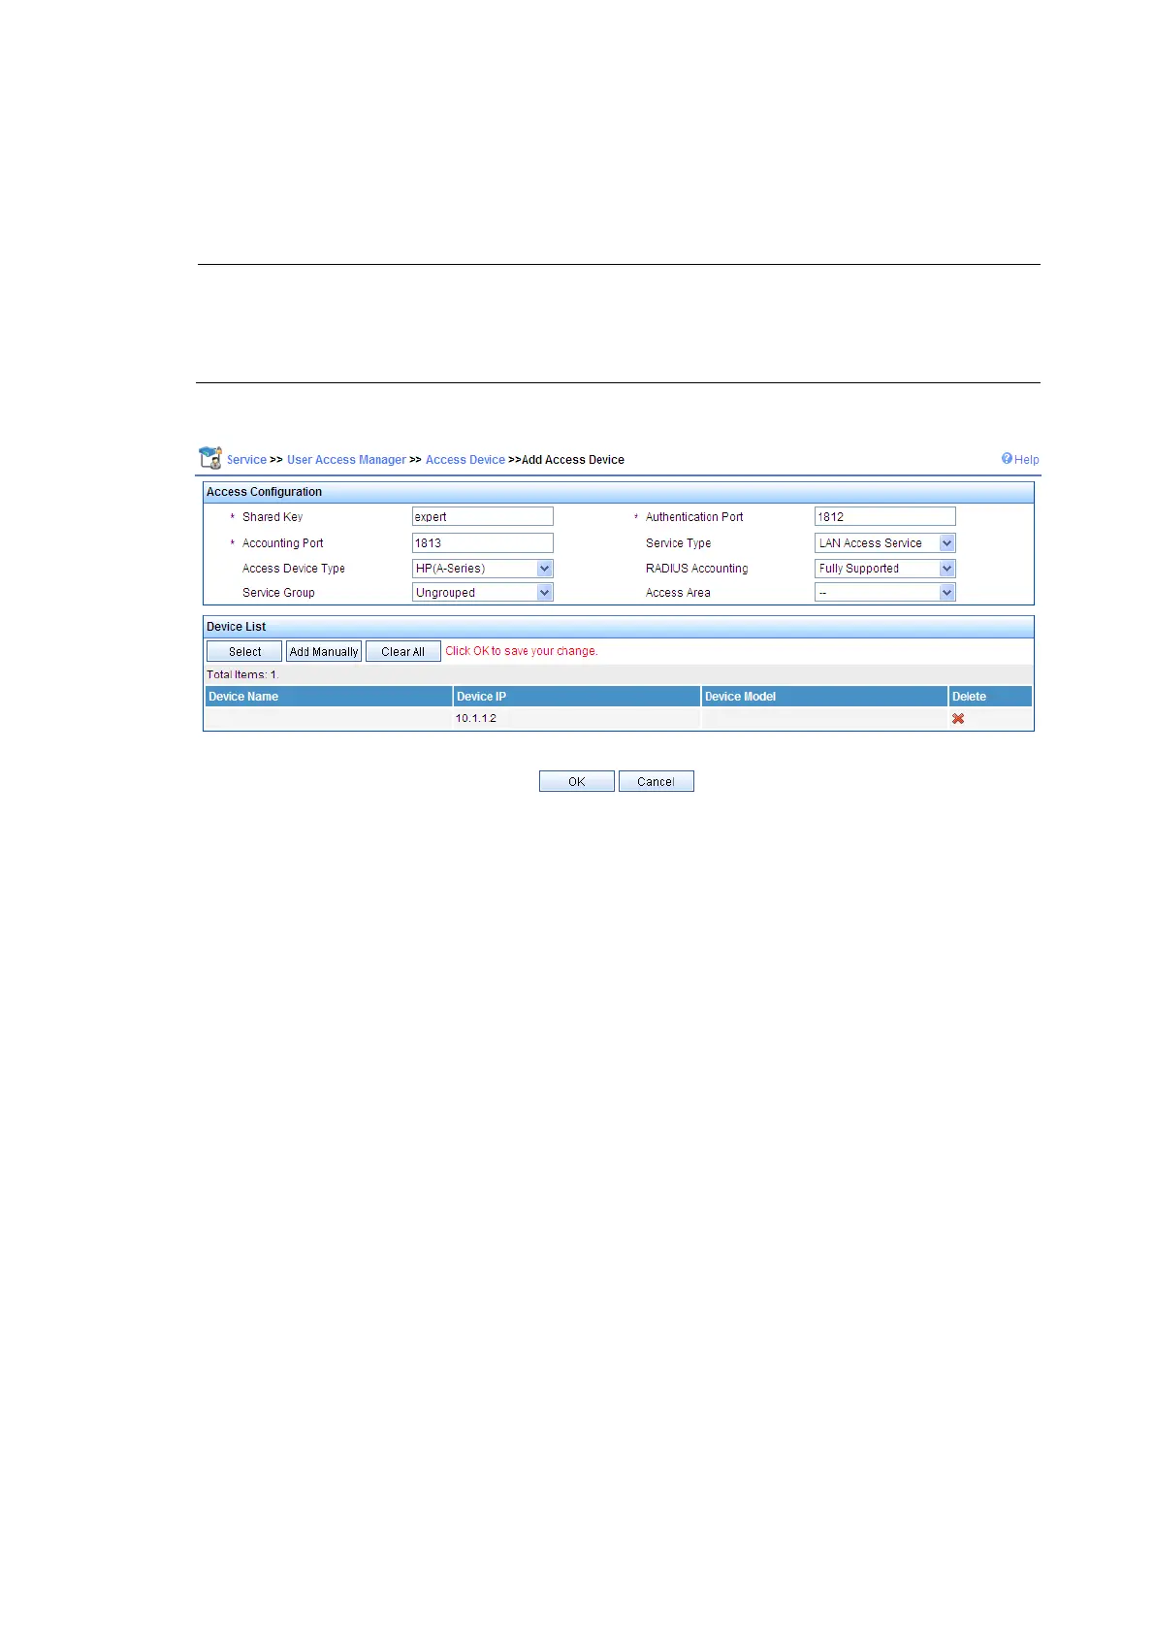Click the RADIUS Accounting label
This screenshot has width=1154, height=1634.
click(697, 569)
